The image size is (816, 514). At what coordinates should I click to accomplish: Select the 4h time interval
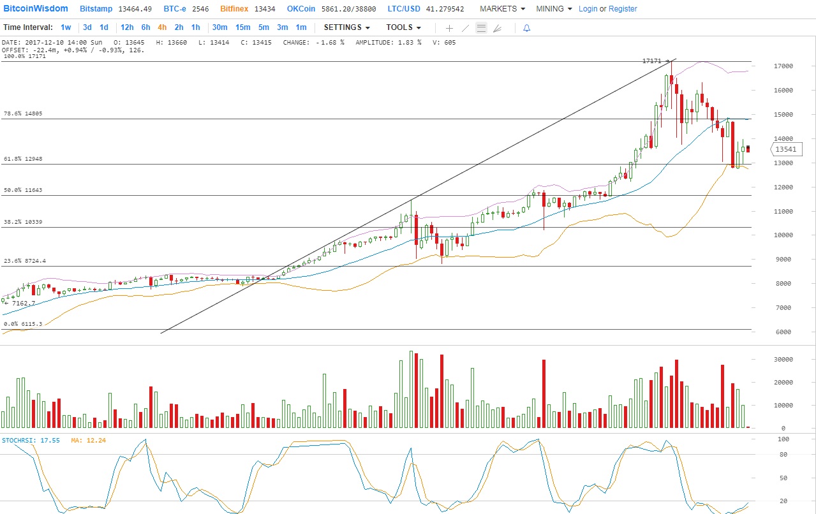click(x=162, y=27)
